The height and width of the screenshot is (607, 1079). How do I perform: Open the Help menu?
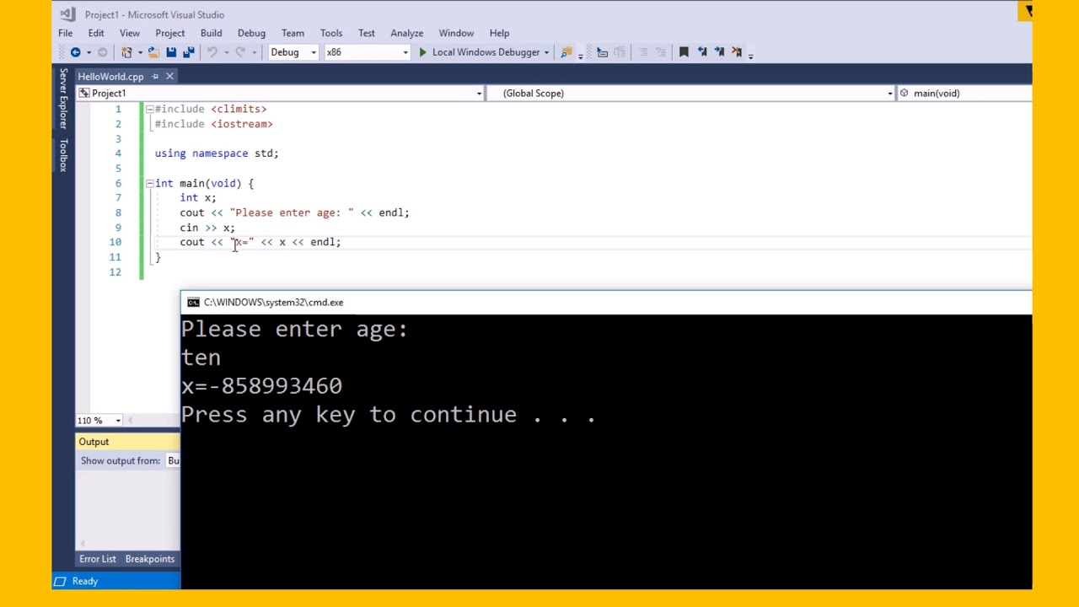pos(499,33)
